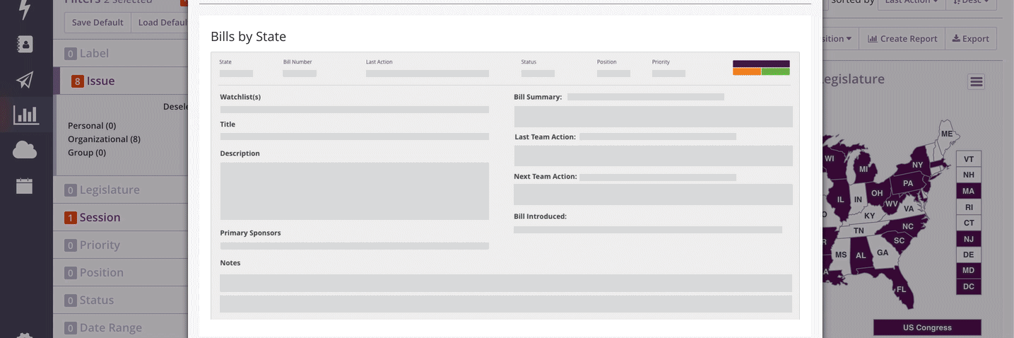The width and height of the screenshot is (1014, 338).
Task: Open the calendar icon in sidebar
Action: 25,185
